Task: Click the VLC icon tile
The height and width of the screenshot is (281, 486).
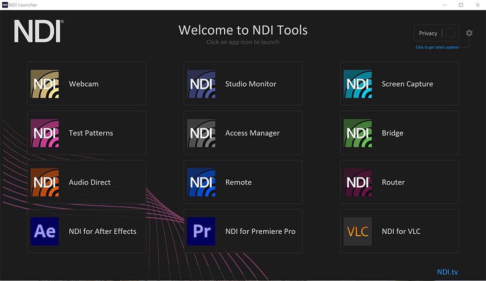Action: pos(358,231)
